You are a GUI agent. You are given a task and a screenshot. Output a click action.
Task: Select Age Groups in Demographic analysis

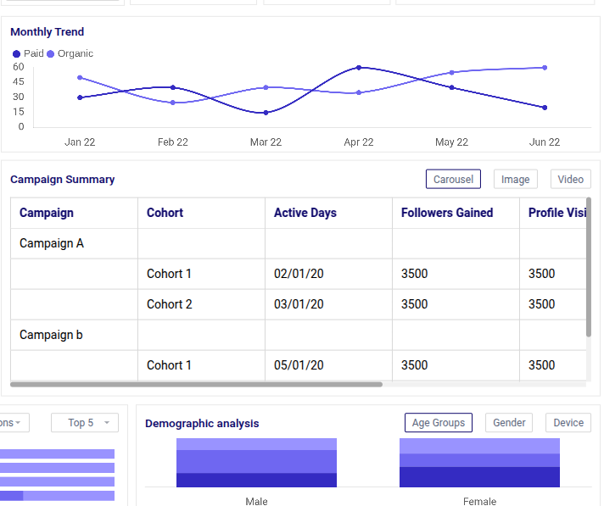[438, 423]
